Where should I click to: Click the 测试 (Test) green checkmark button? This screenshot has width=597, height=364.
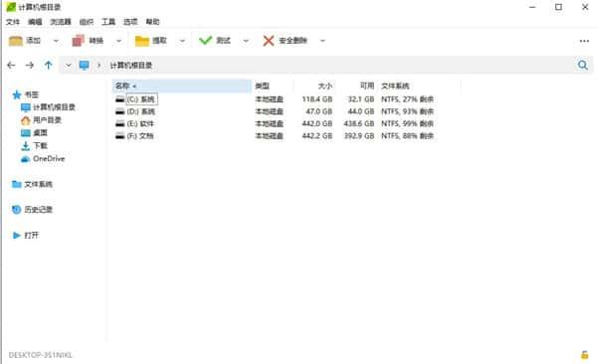coord(215,41)
